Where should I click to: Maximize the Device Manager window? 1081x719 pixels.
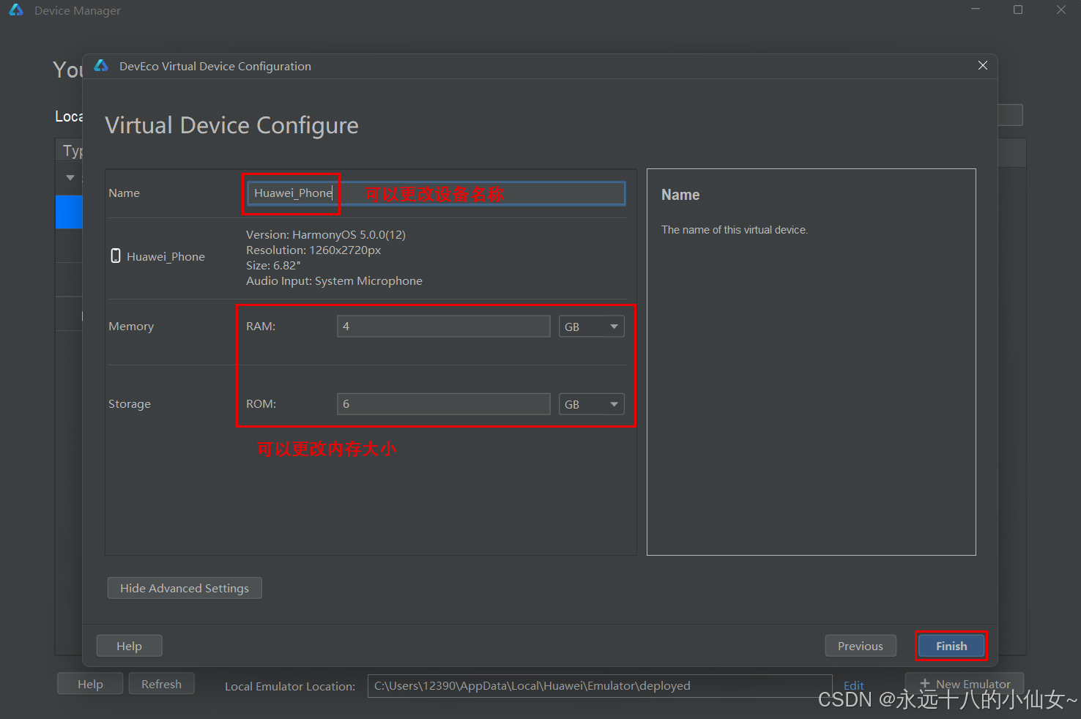[1018, 10]
